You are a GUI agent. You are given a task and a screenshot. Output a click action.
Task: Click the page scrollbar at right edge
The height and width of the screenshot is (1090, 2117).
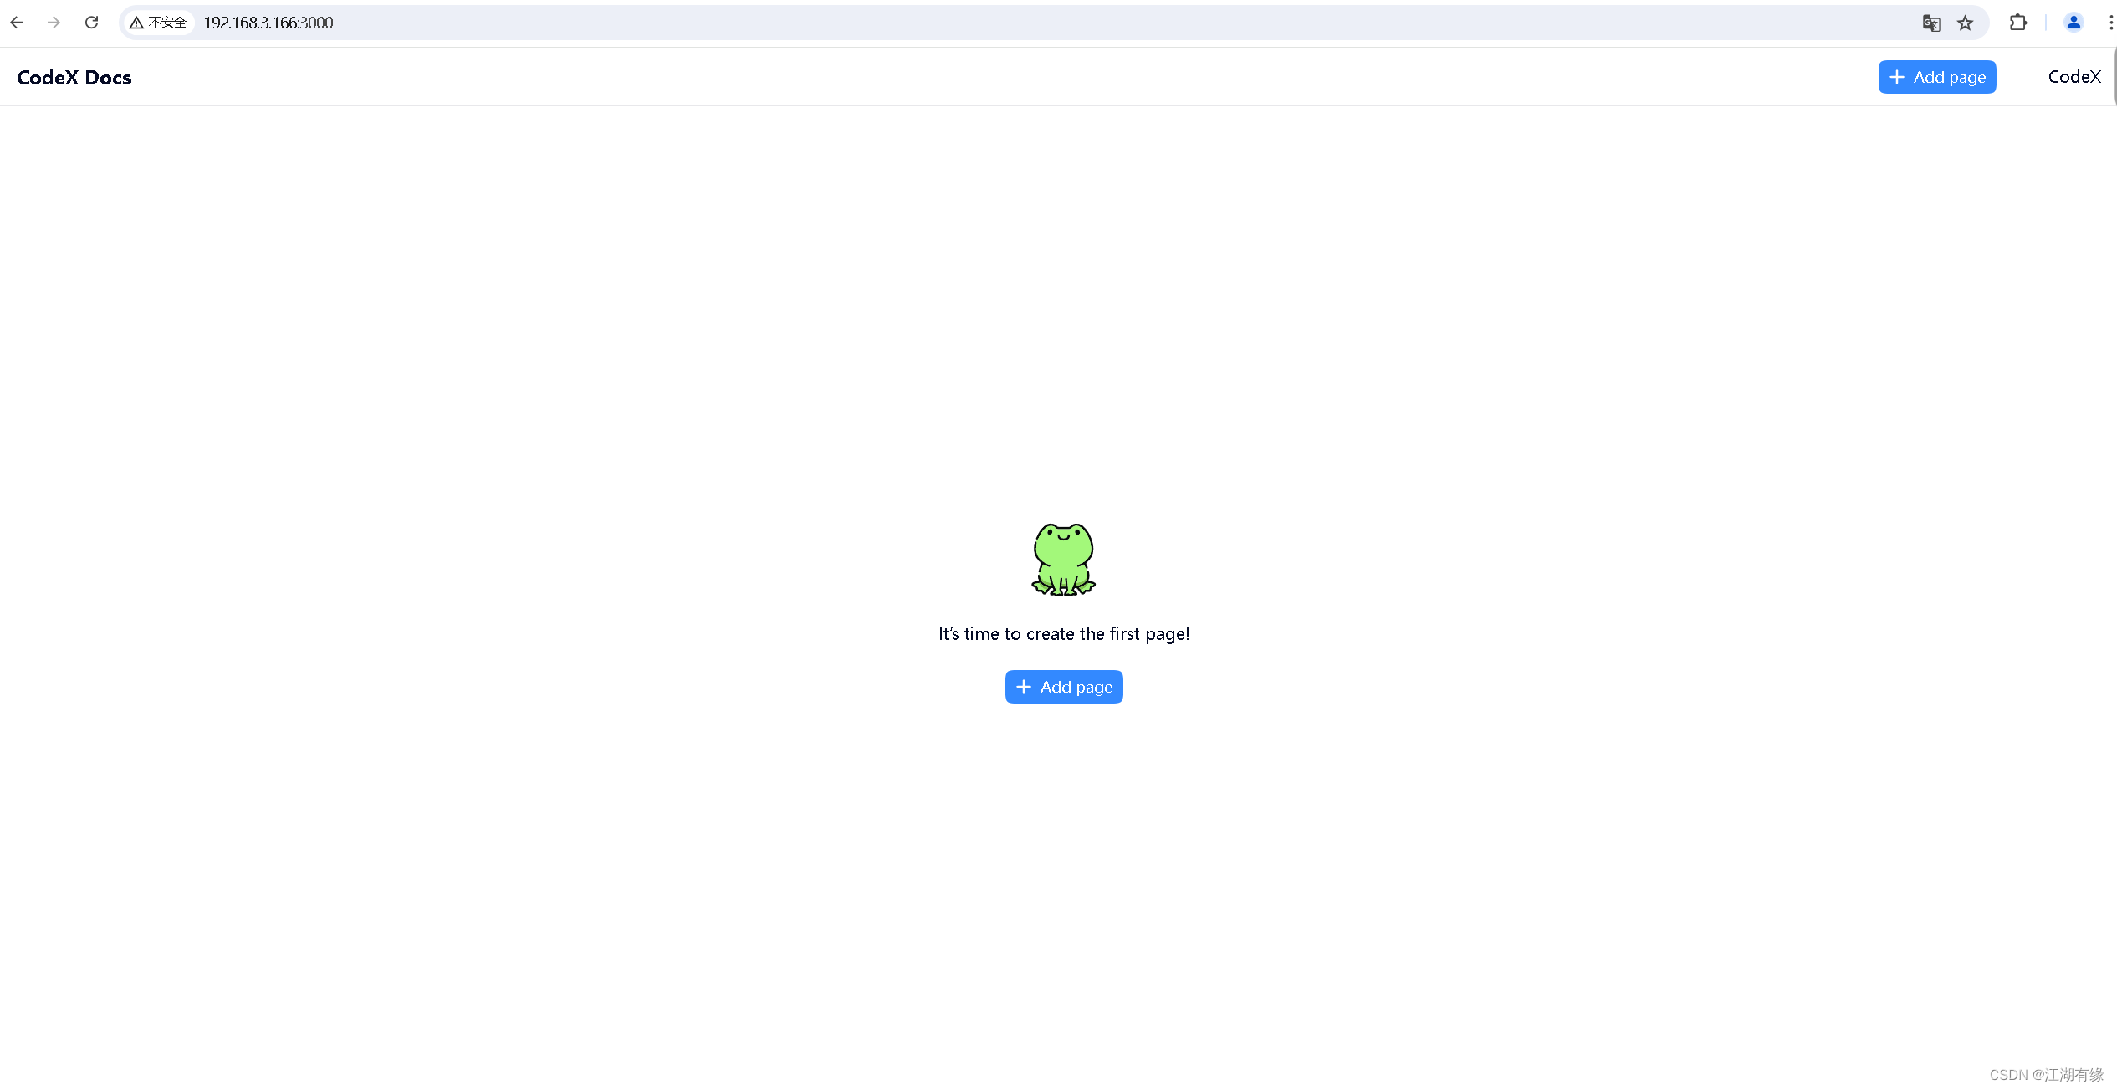tap(2114, 77)
